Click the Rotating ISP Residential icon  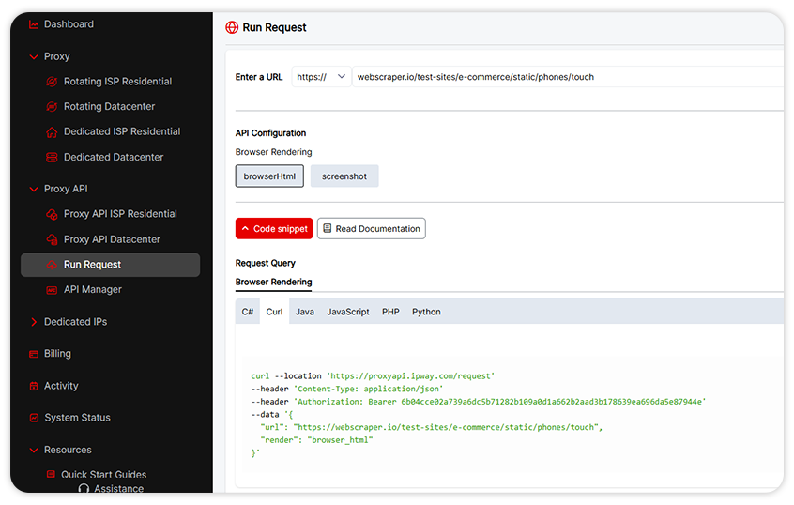pos(53,82)
